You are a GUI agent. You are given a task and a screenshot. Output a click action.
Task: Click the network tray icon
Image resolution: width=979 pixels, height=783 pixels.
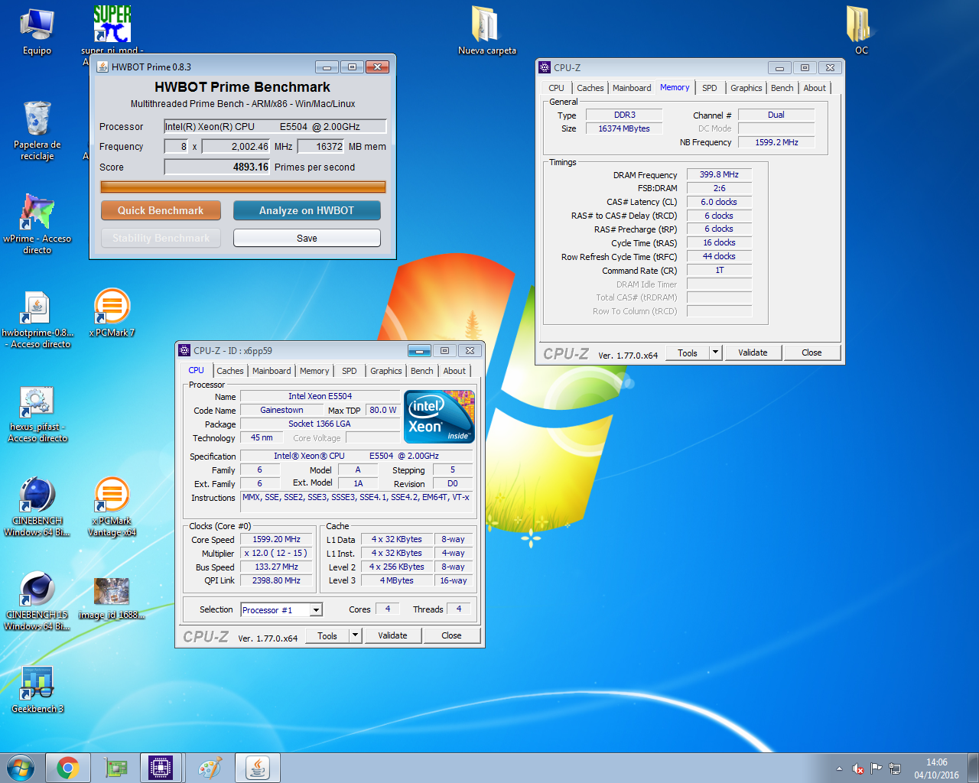[894, 768]
